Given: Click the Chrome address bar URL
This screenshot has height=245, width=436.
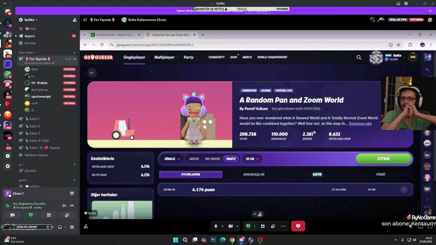Looking at the screenshot, I should [155, 45].
